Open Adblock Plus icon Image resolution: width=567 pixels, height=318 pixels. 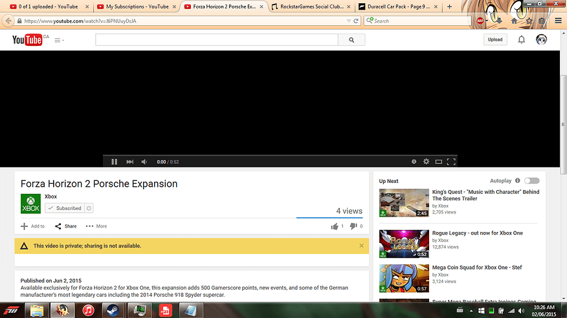click(x=480, y=21)
